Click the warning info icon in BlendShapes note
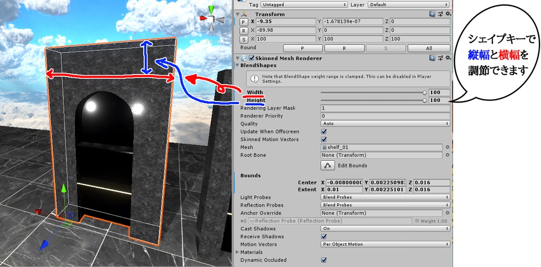The height and width of the screenshot is (267, 541). (255, 79)
